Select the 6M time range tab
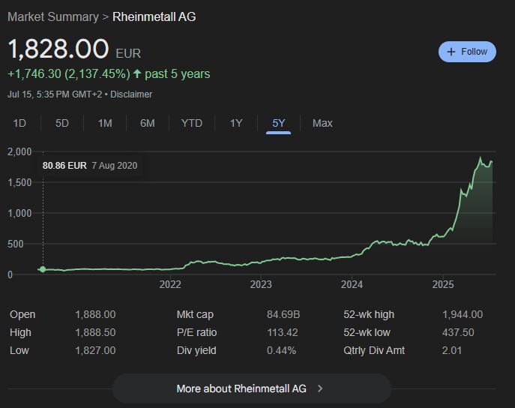 147,123
